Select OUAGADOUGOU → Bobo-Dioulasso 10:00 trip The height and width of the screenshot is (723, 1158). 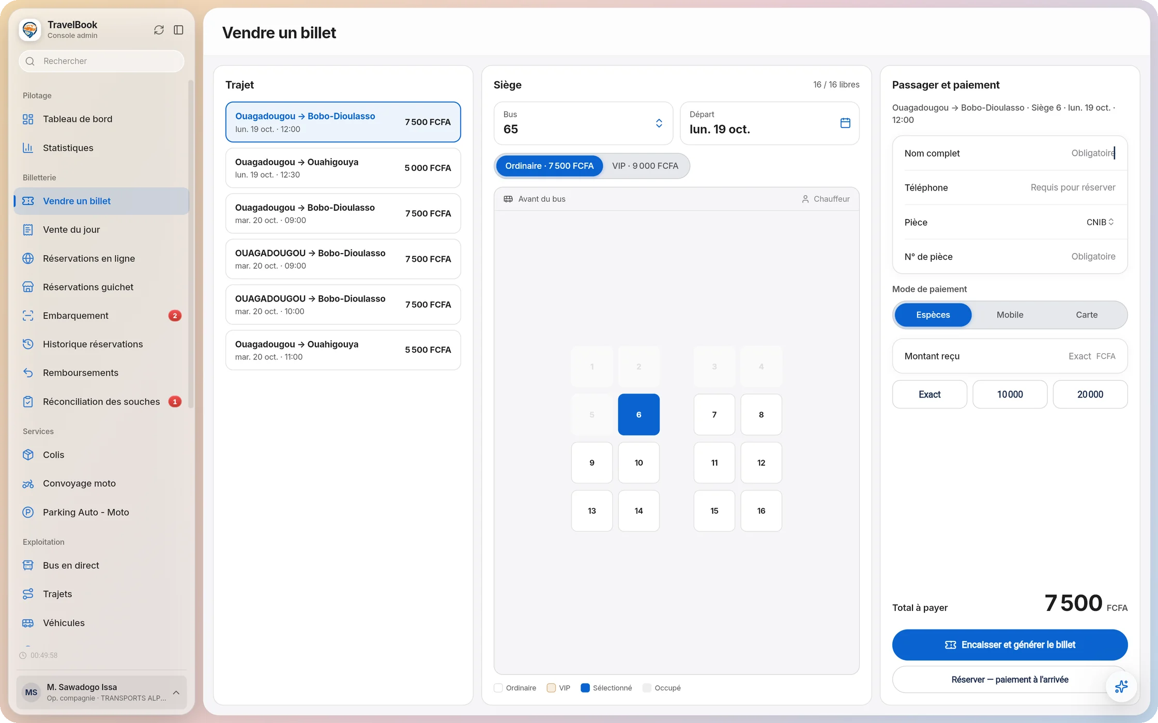343,304
